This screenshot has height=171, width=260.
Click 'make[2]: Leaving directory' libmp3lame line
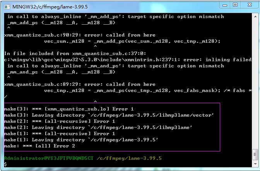(x=98, y=127)
